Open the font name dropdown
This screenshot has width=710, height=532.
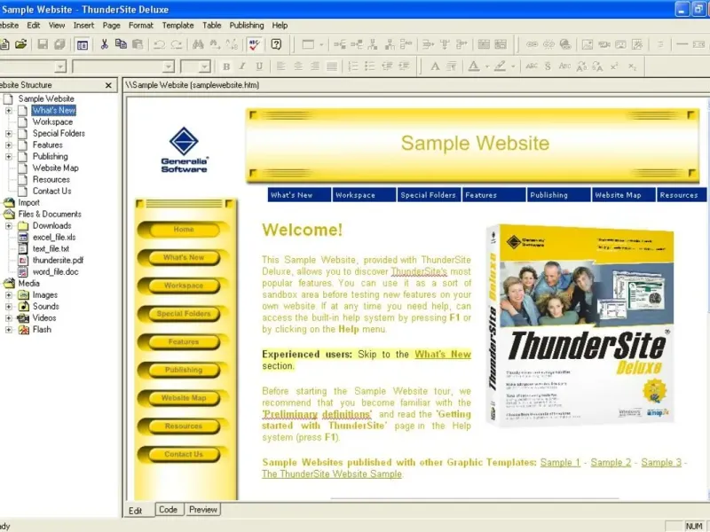click(x=169, y=67)
